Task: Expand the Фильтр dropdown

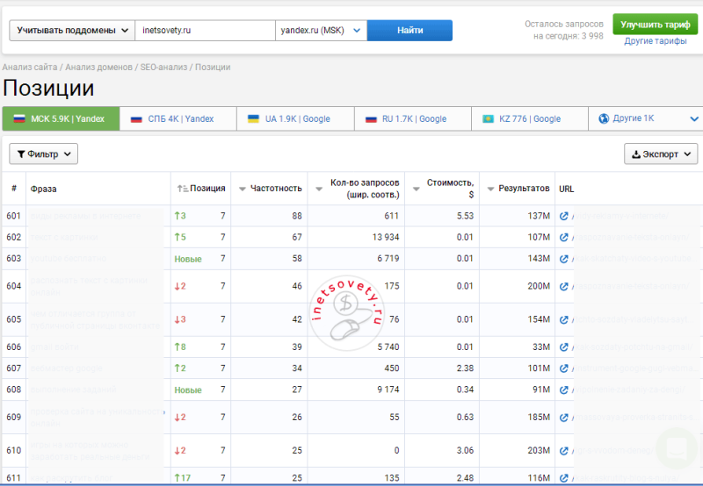Action: [43, 154]
